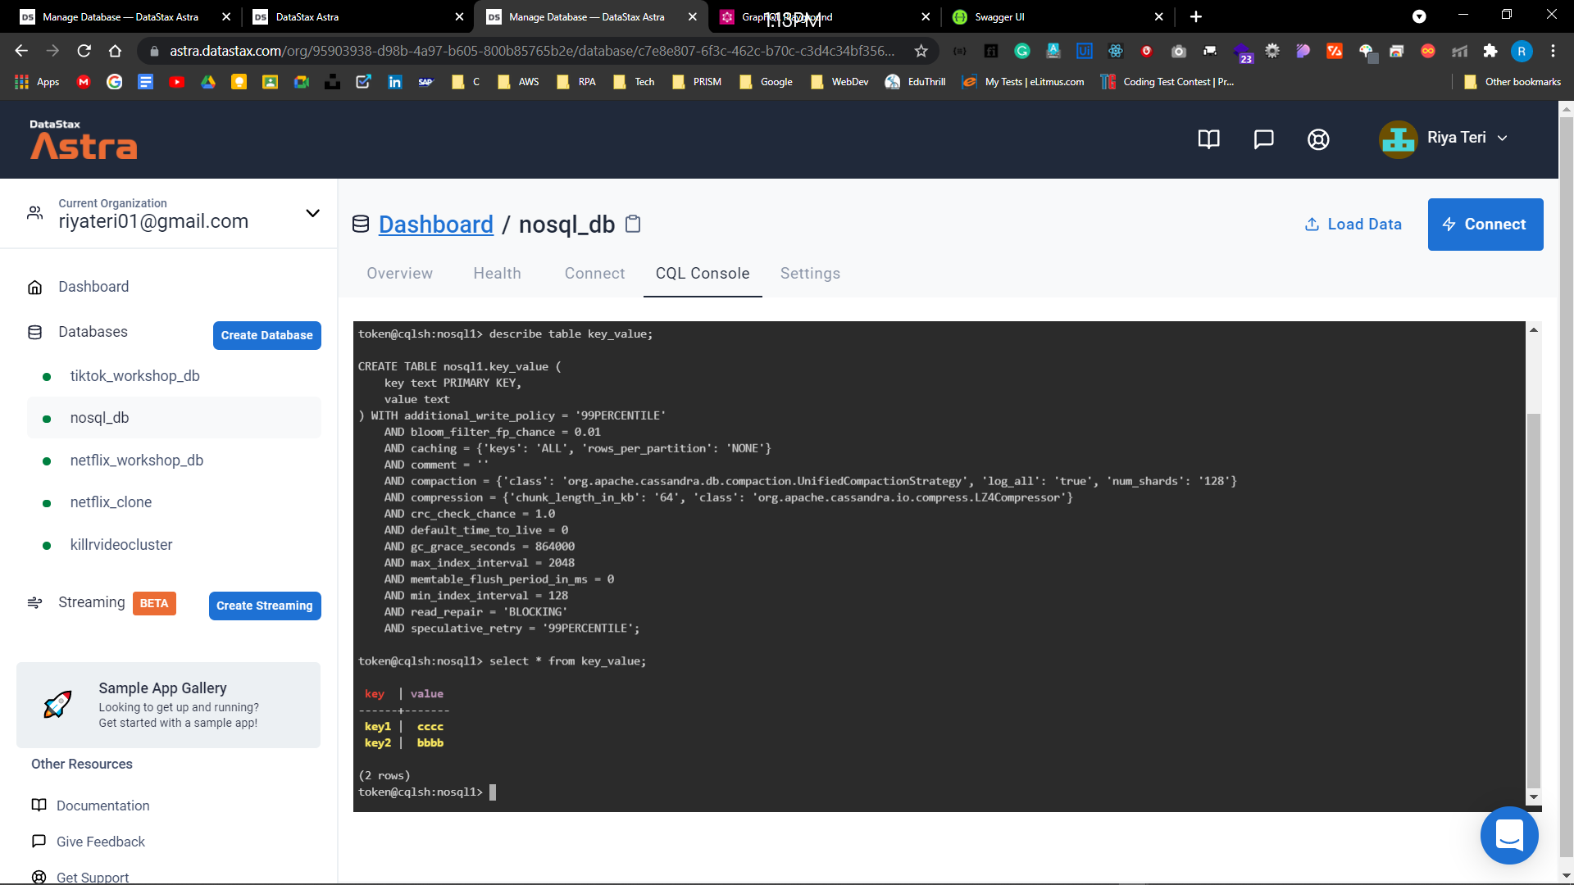
Task: Click the help lifebuoy icon in the header
Action: tap(1317, 139)
